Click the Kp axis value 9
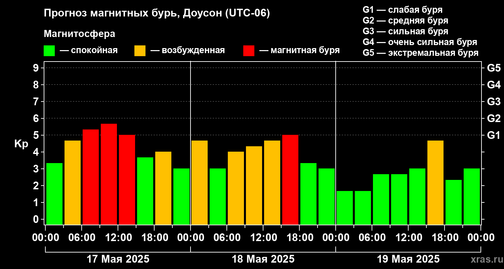The image size is (504, 269). click(x=37, y=68)
